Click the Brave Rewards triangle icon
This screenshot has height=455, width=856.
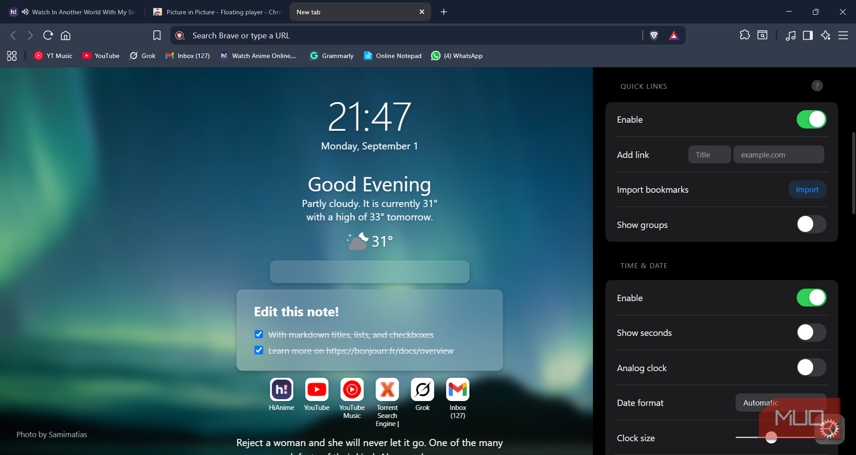(674, 35)
